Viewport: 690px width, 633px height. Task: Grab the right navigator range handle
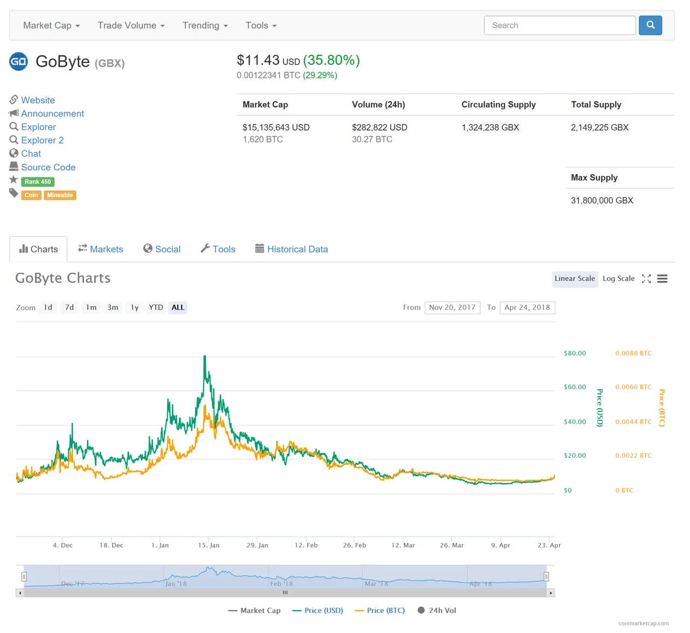pos(546,576)
